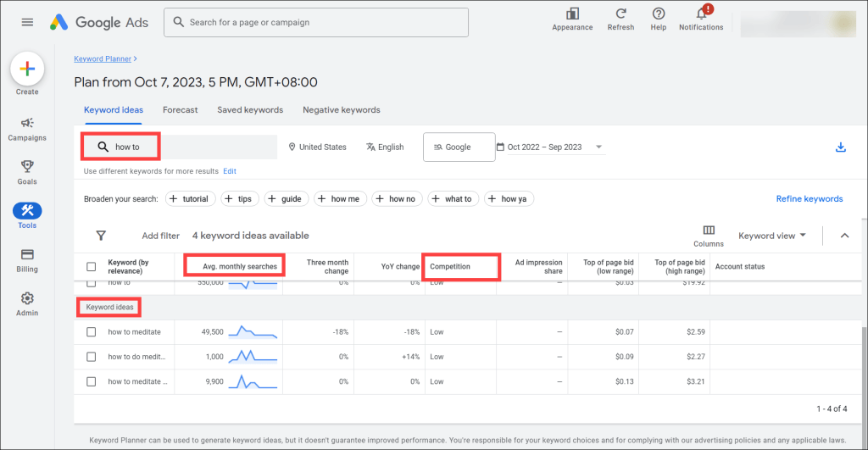
Task: Click the Google Ads logo
Action: [99, 22]
